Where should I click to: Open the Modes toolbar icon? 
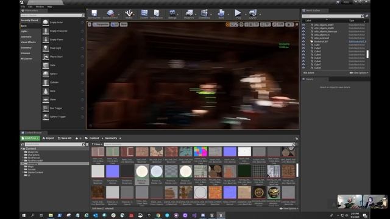click(x=129, y=14)
